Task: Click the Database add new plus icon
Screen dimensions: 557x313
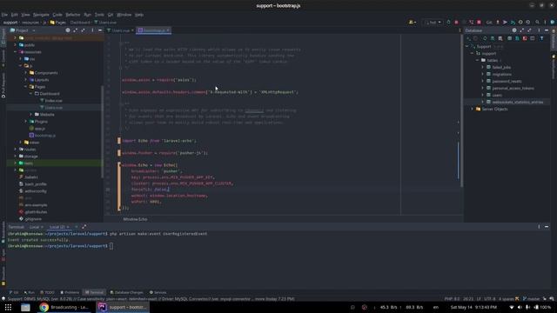Action: click(468, 38)
